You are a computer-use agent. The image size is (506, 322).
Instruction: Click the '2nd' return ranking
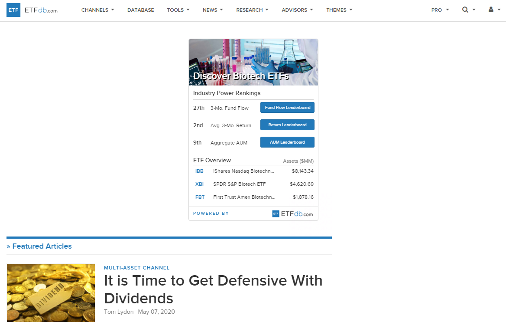tap(198, 125)
